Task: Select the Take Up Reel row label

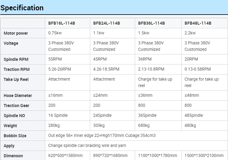Action: pyautogui.click(x=16, y=79)
